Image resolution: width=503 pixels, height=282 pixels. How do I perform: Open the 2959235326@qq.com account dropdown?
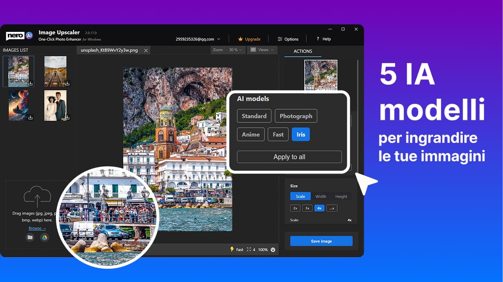pos(198,39)
